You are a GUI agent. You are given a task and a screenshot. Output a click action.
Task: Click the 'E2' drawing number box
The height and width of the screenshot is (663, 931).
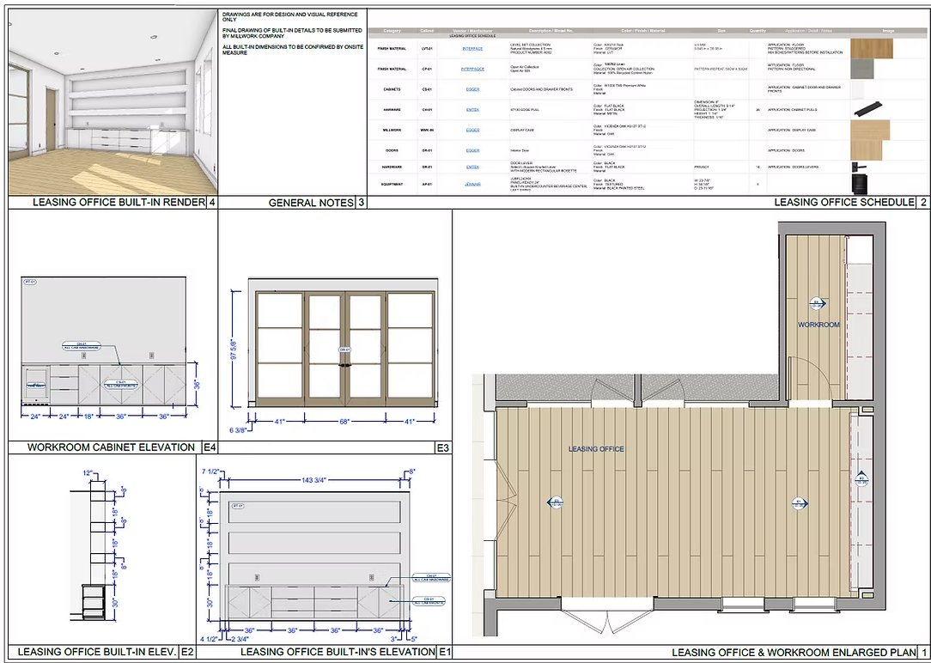point(187,652)
